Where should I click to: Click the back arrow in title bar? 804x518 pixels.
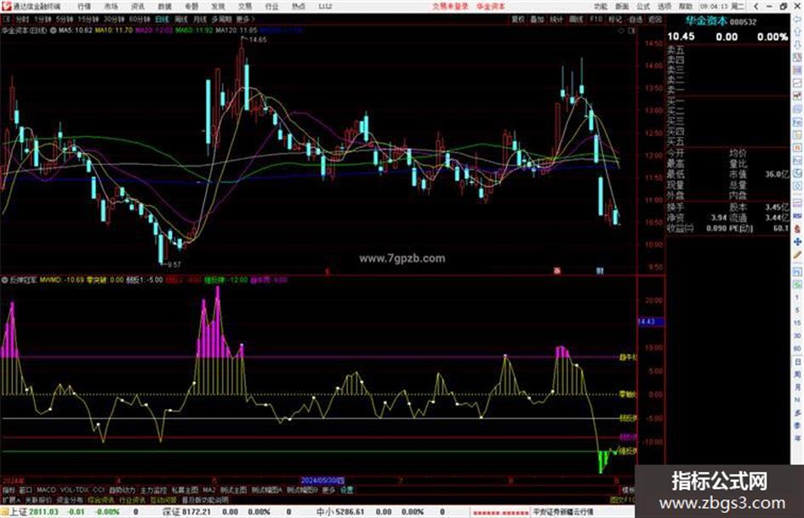pyautogui.click(x=756, y=7)
